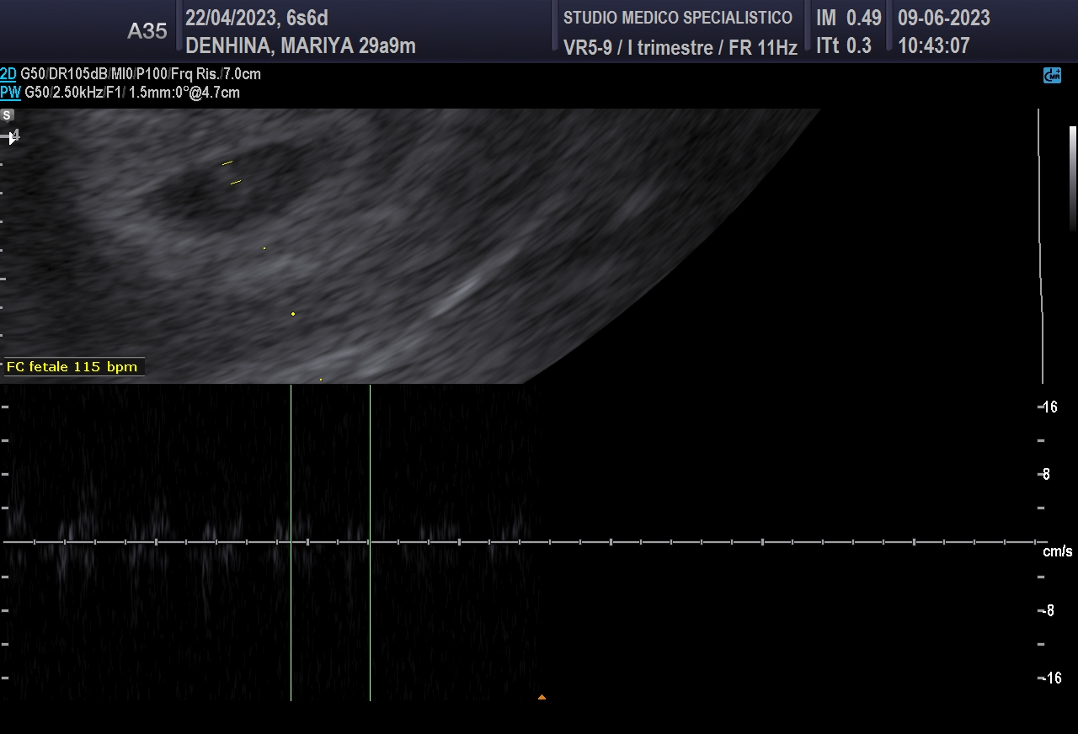The width and height of the screenshot is (1078, 734).
Task: Click the exam date 09-06-2023
Action: [x=943, y=18]
